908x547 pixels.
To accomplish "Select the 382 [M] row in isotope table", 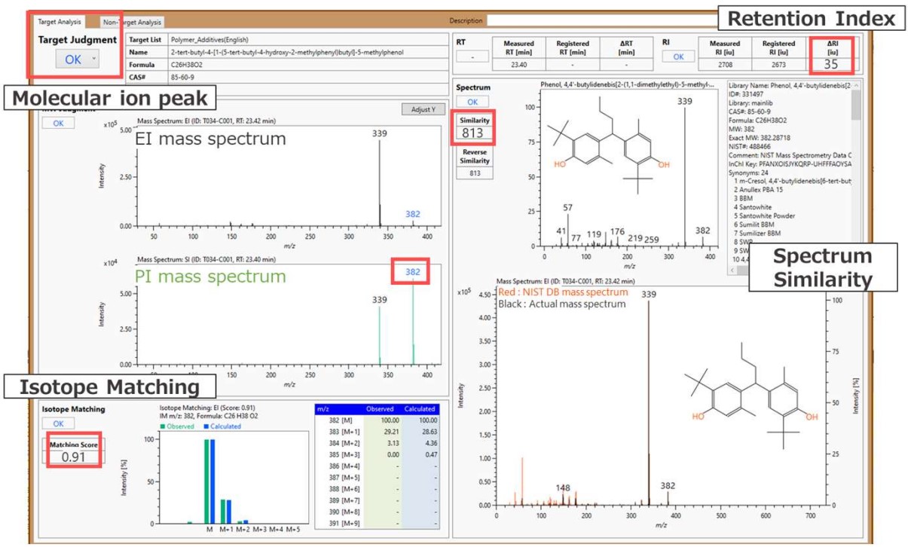I will (x=377, y=420).
